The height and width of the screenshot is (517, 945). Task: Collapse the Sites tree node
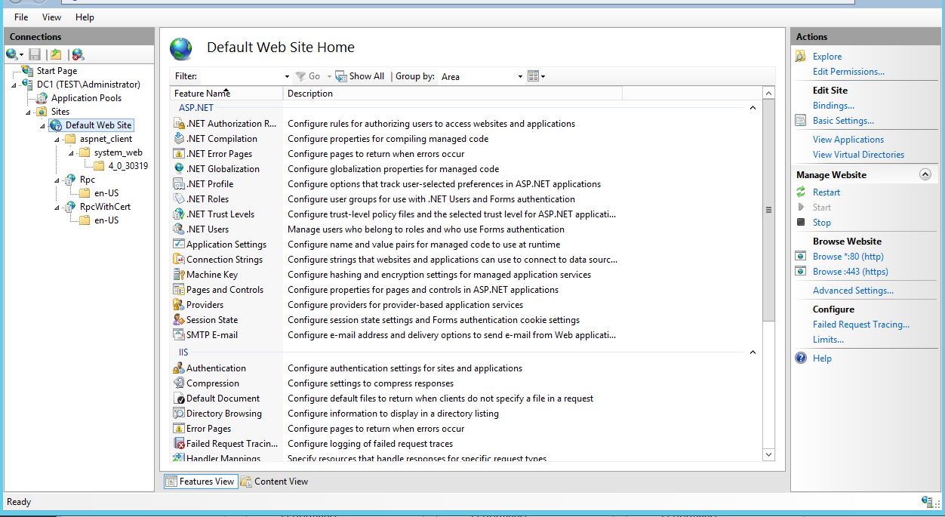[x=29, y=112]
